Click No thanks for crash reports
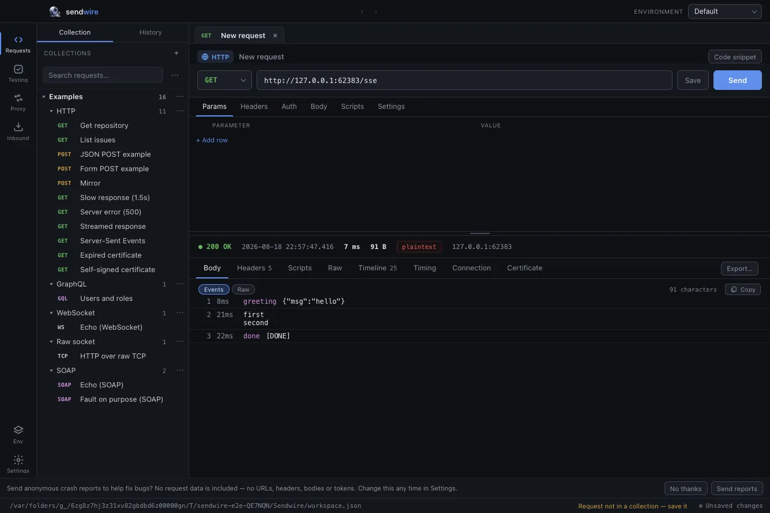 [685, 488]
